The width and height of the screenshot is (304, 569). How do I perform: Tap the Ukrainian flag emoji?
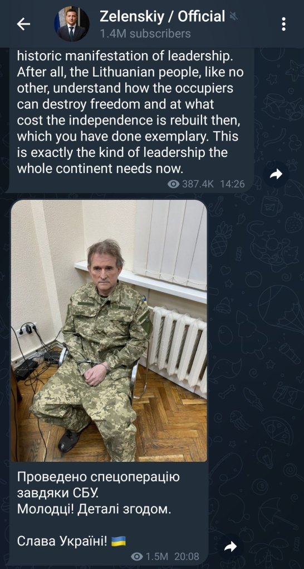click(119, 542)
